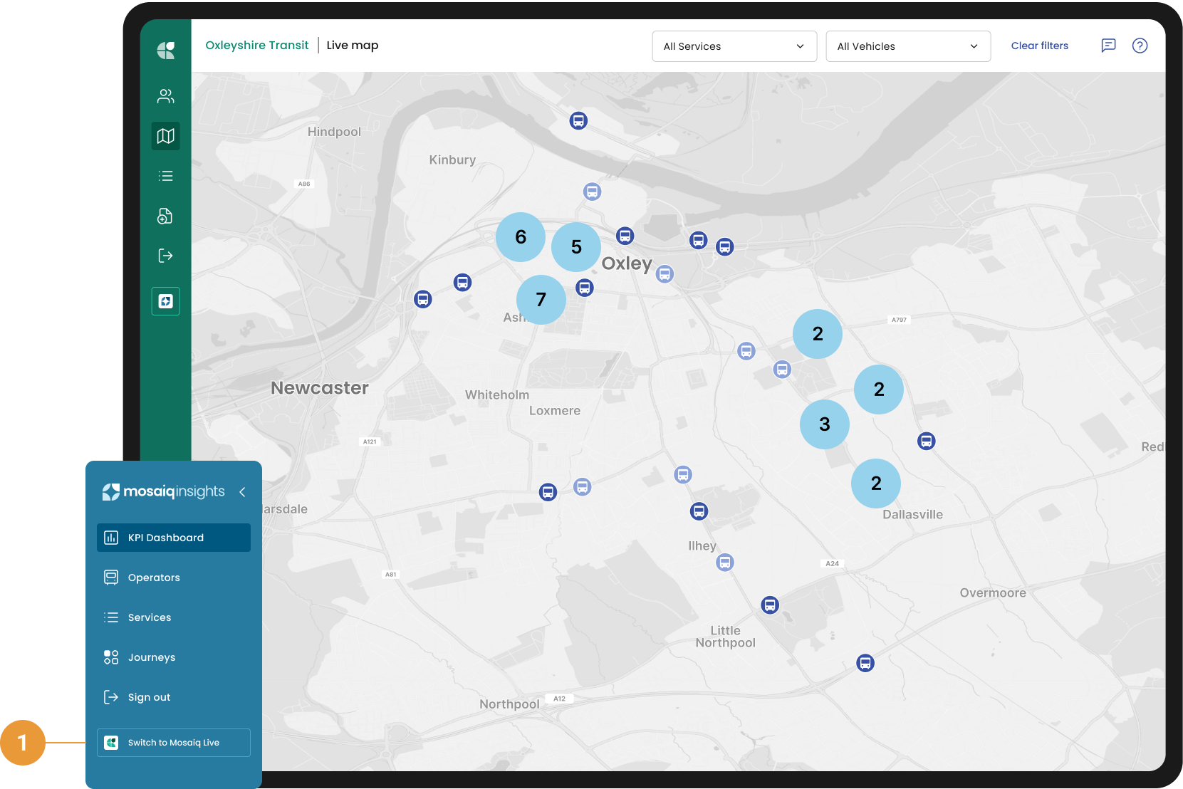Click the Mosaiq switch icon in green sidebar

[x=165, y=301]
